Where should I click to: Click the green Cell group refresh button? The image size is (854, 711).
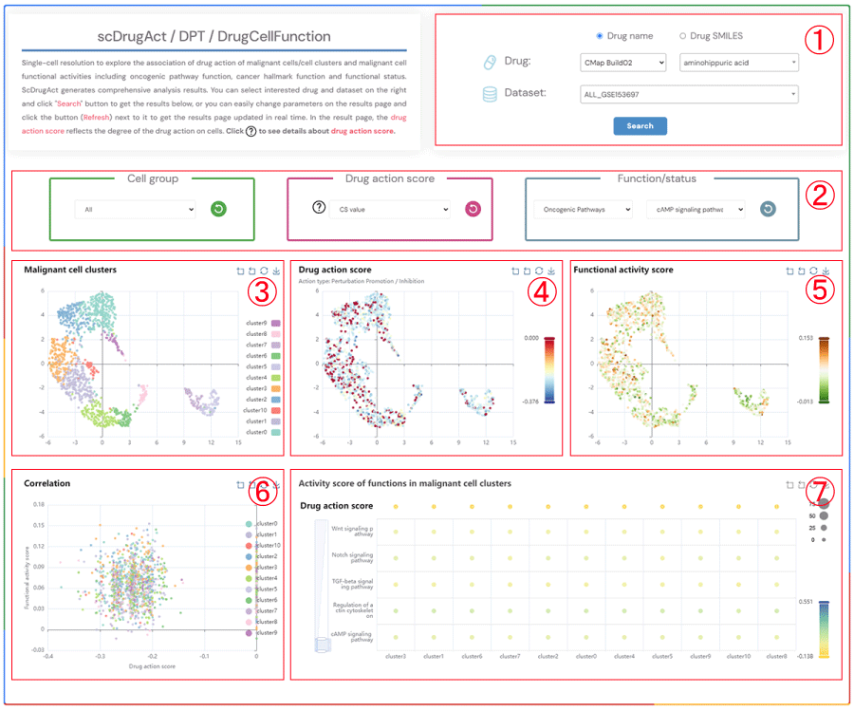[x=219, y=209]
